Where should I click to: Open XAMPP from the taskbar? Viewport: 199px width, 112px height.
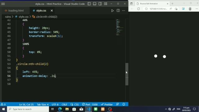103,109
